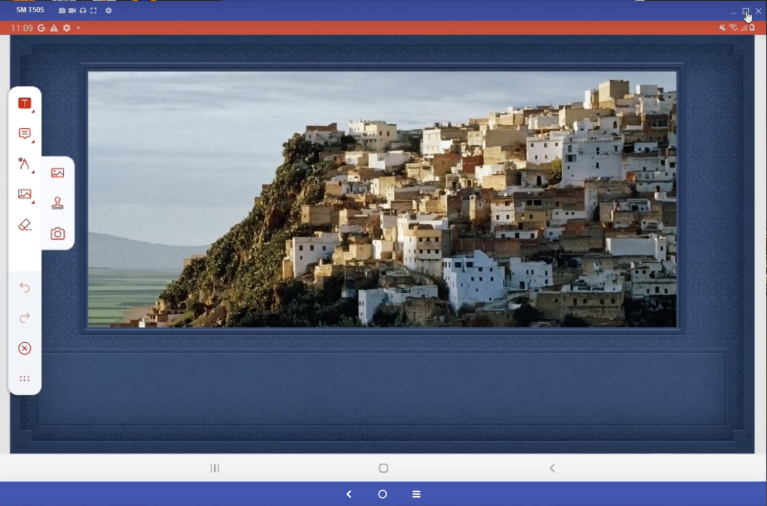Choose the stamp tool in flyout
The height and width of the screenshot is (506, 767).
coord(58,203)
